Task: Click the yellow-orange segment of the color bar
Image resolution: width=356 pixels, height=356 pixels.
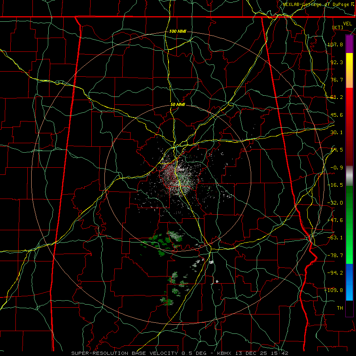Action: (x=349, y=71)
